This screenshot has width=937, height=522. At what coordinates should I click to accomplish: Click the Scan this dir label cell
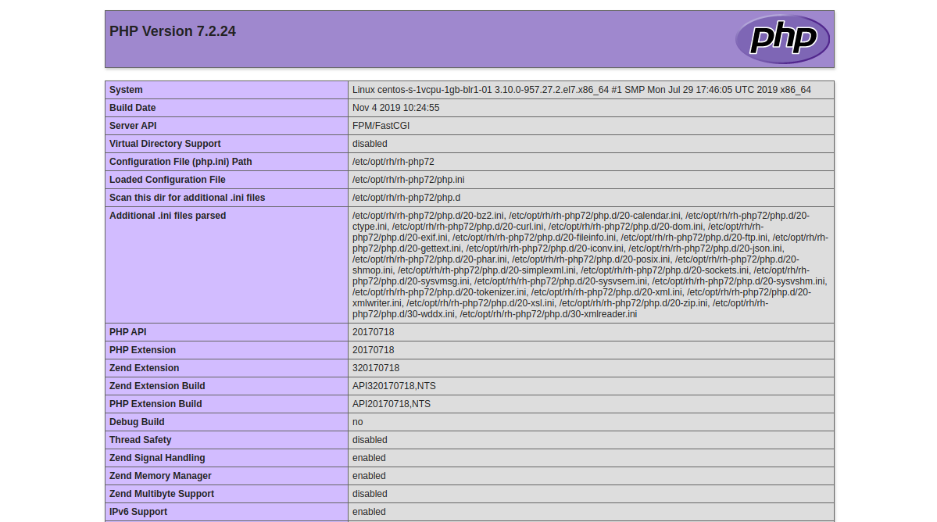click(x=187, y=198)
